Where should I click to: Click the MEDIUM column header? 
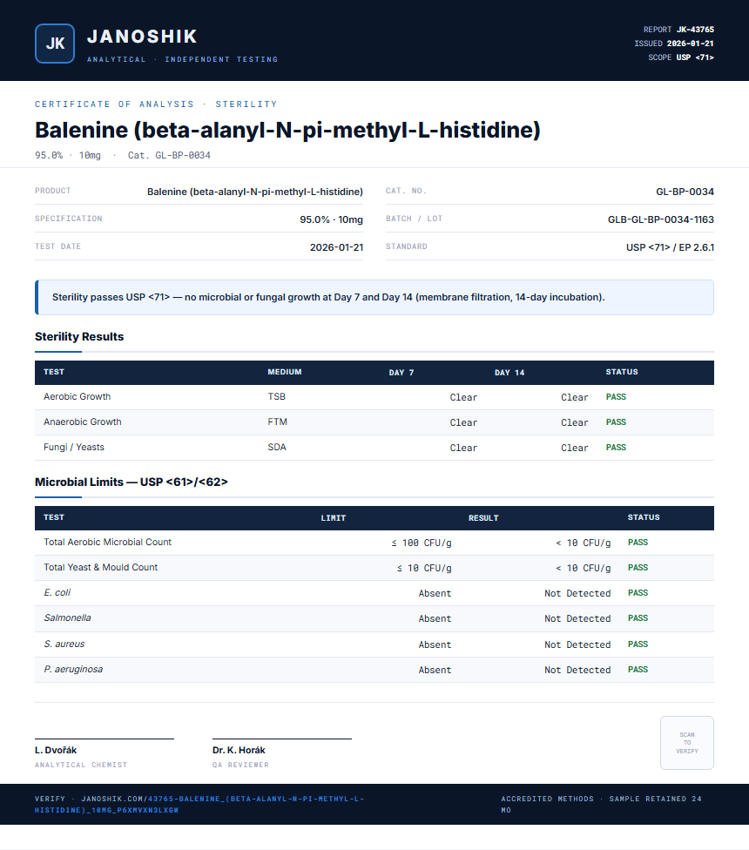pyautogui.click(x=285, y=372)
